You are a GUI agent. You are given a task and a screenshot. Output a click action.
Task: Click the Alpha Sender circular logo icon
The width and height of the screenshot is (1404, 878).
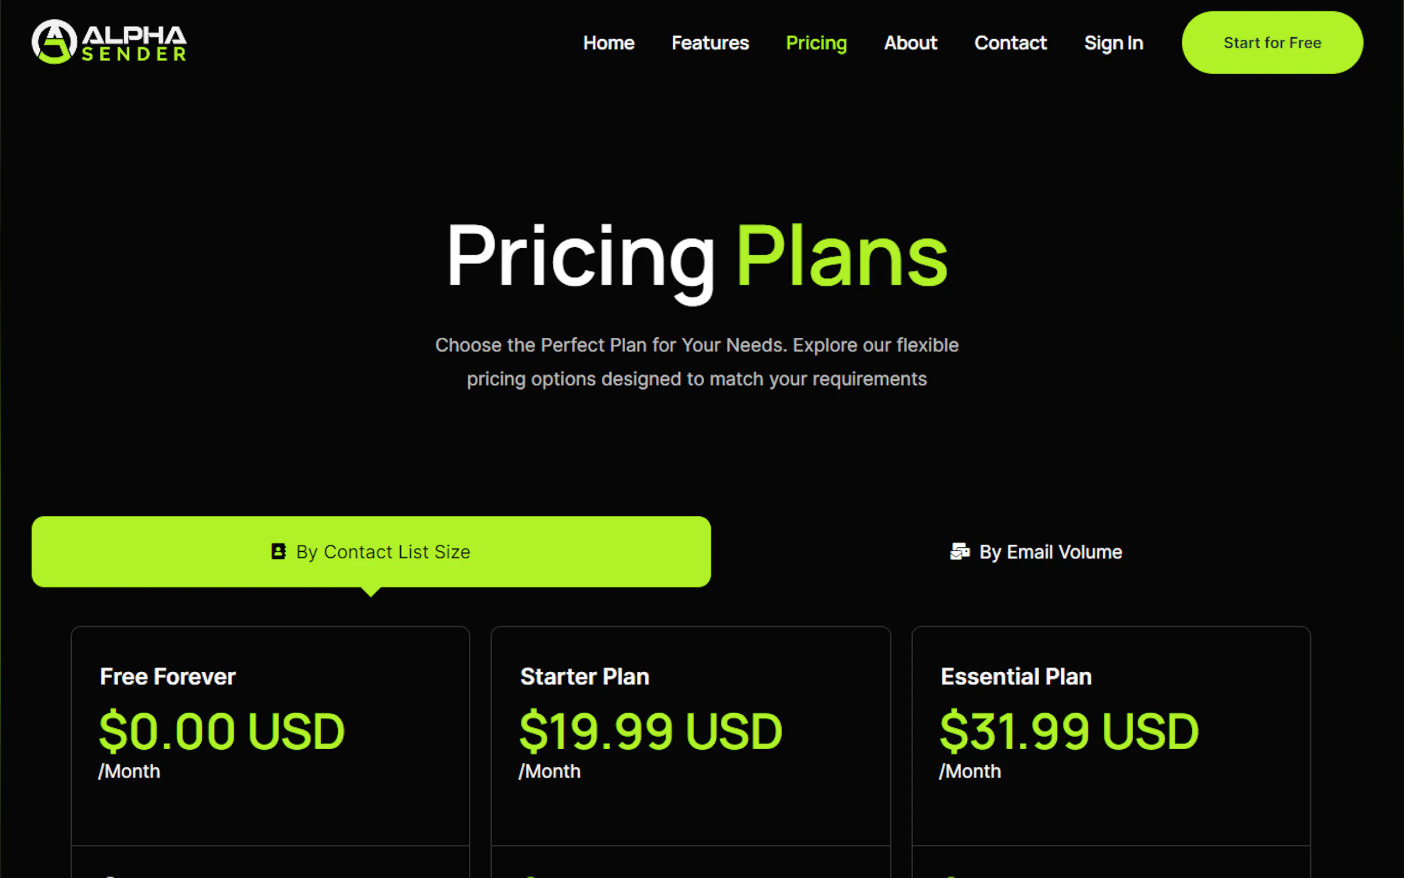[x=54, y=42]
